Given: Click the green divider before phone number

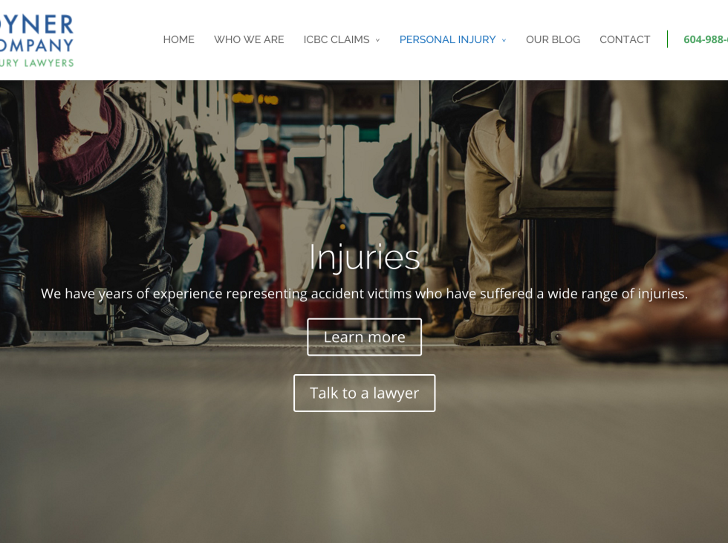Looking at the screenshot, I should pos(667,39).
